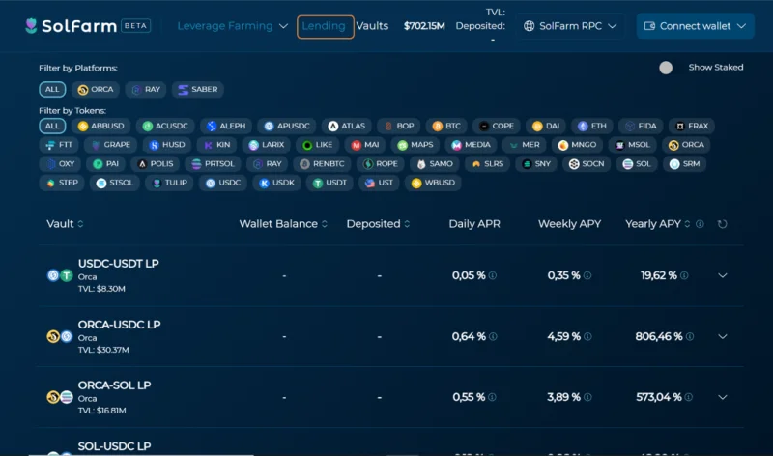Image resolution: width=773 pixels, height=456 pixels.
Task: Expand the ORCA-SOL LP row
Action: [722, 397]
